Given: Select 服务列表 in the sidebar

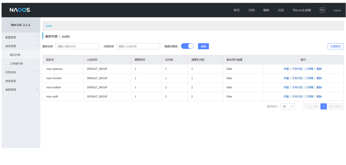Looking at the screenshot, I should [x=15, y=55].
